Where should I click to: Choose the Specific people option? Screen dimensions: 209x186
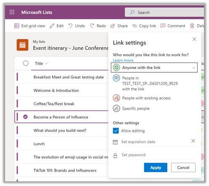click(154, 108)
